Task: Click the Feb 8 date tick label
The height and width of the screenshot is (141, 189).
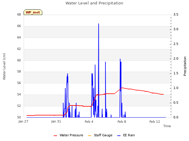Action: [x=122, y=122]
